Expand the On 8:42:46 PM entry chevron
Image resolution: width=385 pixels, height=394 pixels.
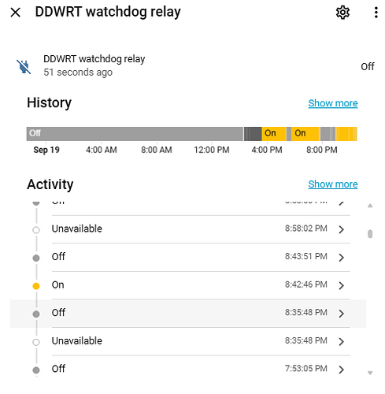[x=341, y=285]
